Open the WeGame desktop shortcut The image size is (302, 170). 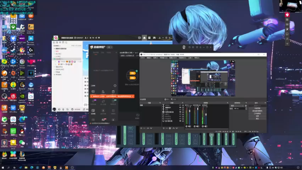[x=22, y=86]
